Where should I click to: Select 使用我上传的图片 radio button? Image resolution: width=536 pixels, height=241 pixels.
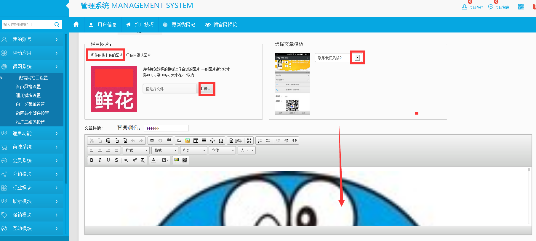[92, 55]
